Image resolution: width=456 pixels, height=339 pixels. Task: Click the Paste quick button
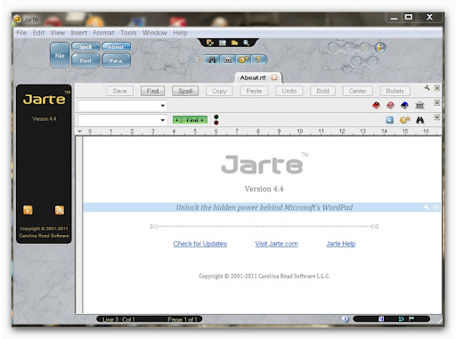pos(254,91)
